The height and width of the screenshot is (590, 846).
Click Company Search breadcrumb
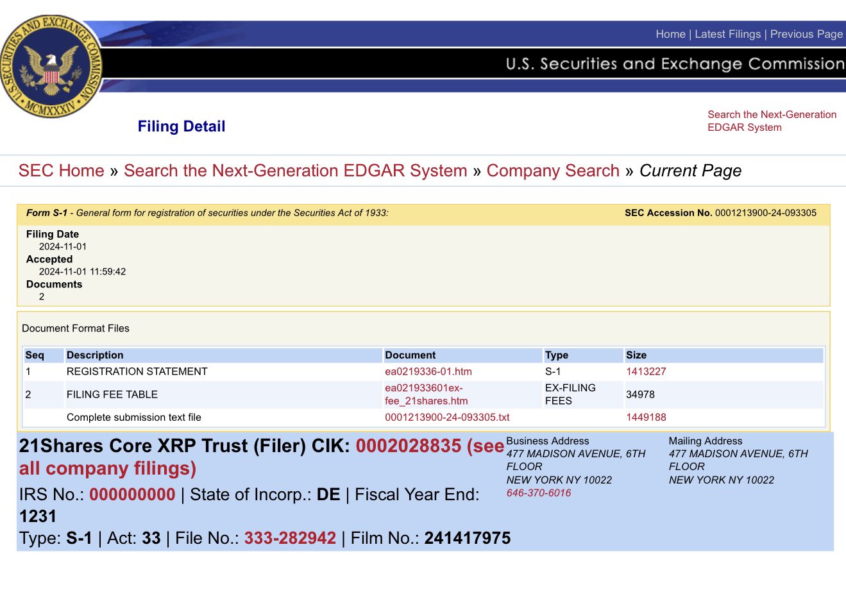pos(553,171)
